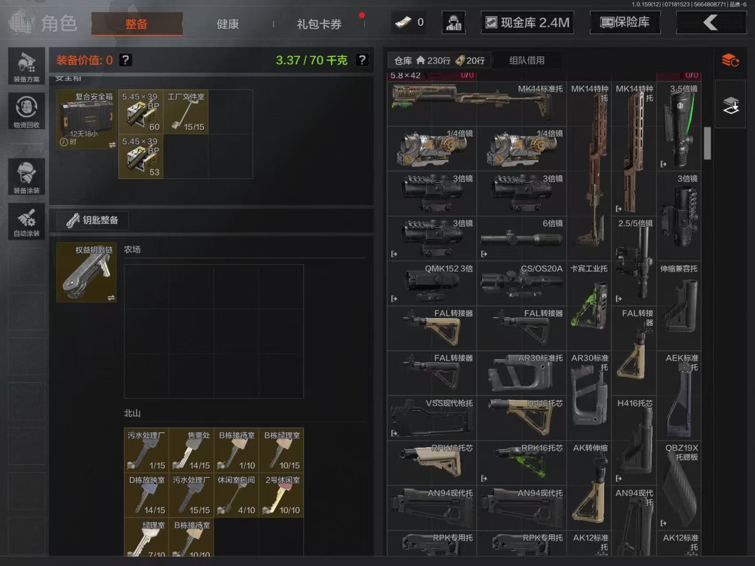755x566 pixels.
Task: Click the warehouse vertical scrollbar handle
Action: (x=707, y=143)
